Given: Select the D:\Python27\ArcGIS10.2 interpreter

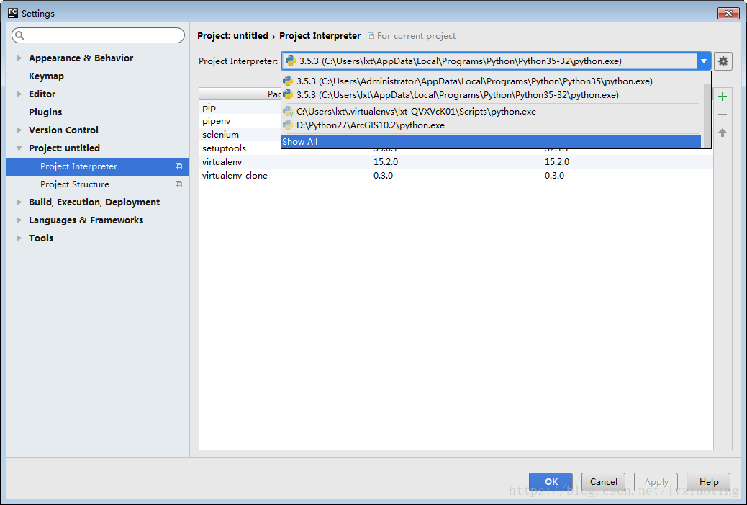Looking at the screenshot, I should (x=492, y=125).
